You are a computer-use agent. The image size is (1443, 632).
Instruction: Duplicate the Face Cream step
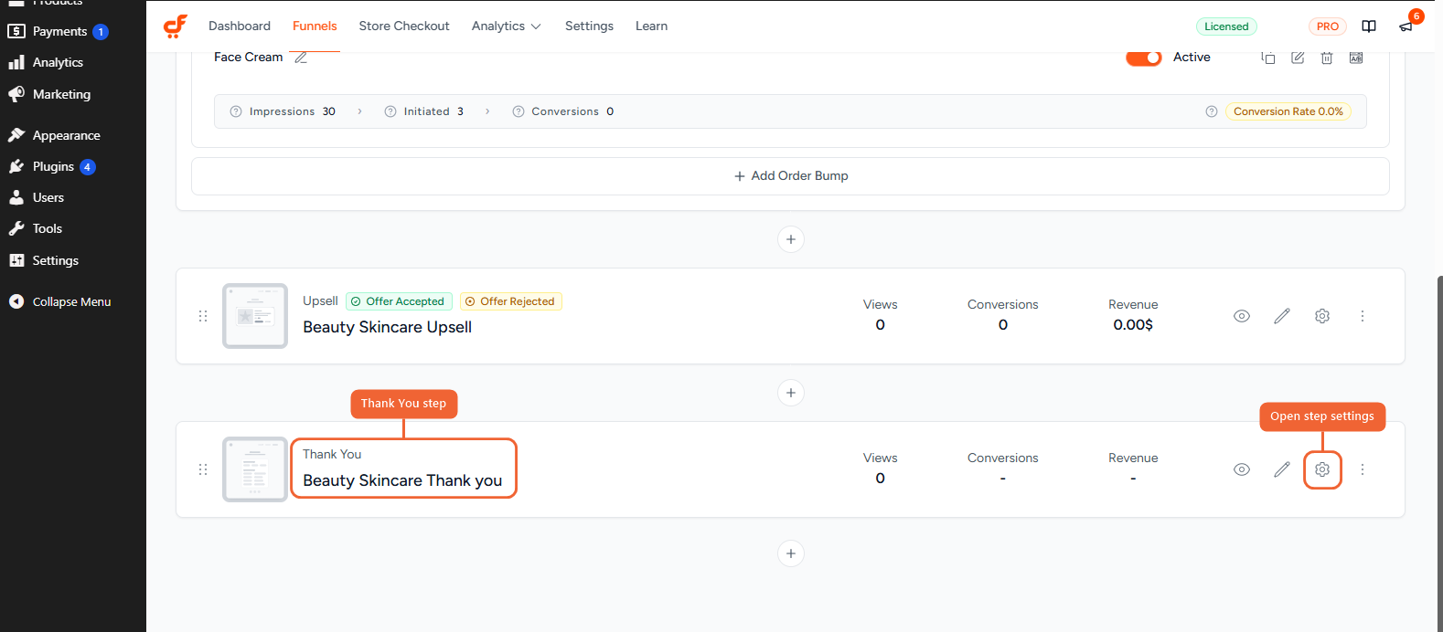(1268, 58)
